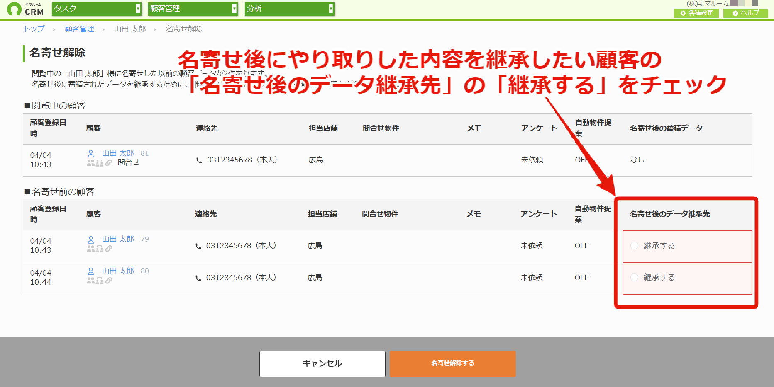
Task: Click the 名寄せ後の蓄積データ column header
Action: coord(667,128)
